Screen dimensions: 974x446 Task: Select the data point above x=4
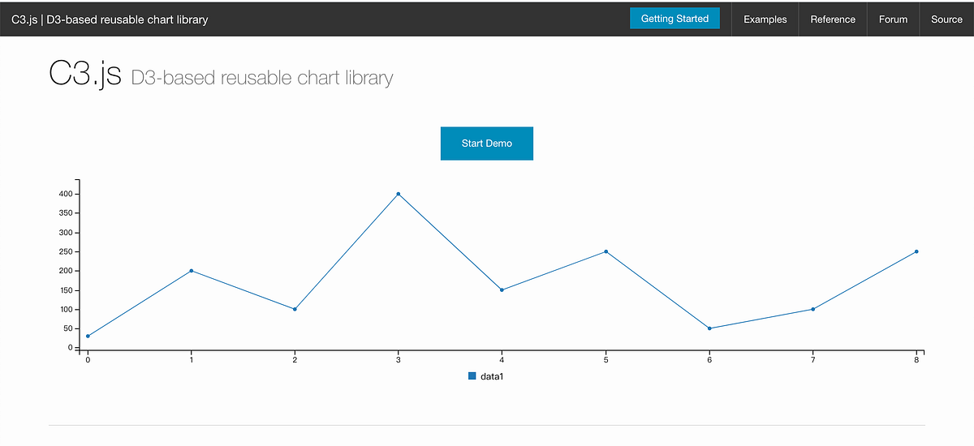tap(502, 289)
